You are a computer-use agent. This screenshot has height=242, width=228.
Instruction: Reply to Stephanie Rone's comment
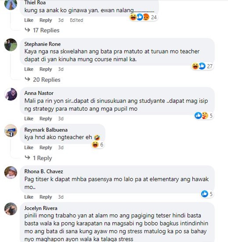tap(46, 69)
